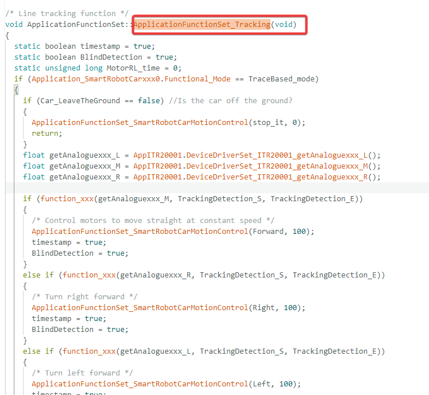Click the 'Control motors to move straight' comment
The width and height of the screenshot is (429, 395).
153,221
